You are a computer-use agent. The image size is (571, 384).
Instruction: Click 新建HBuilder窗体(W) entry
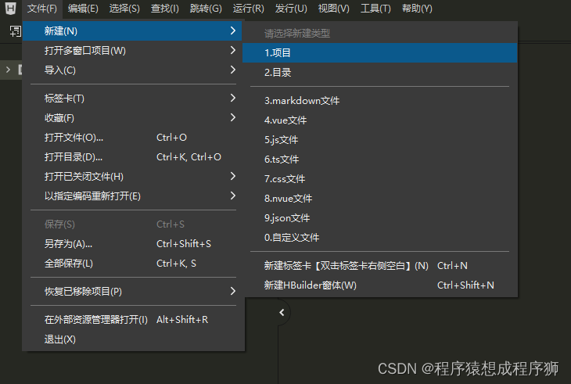(311, 285)
